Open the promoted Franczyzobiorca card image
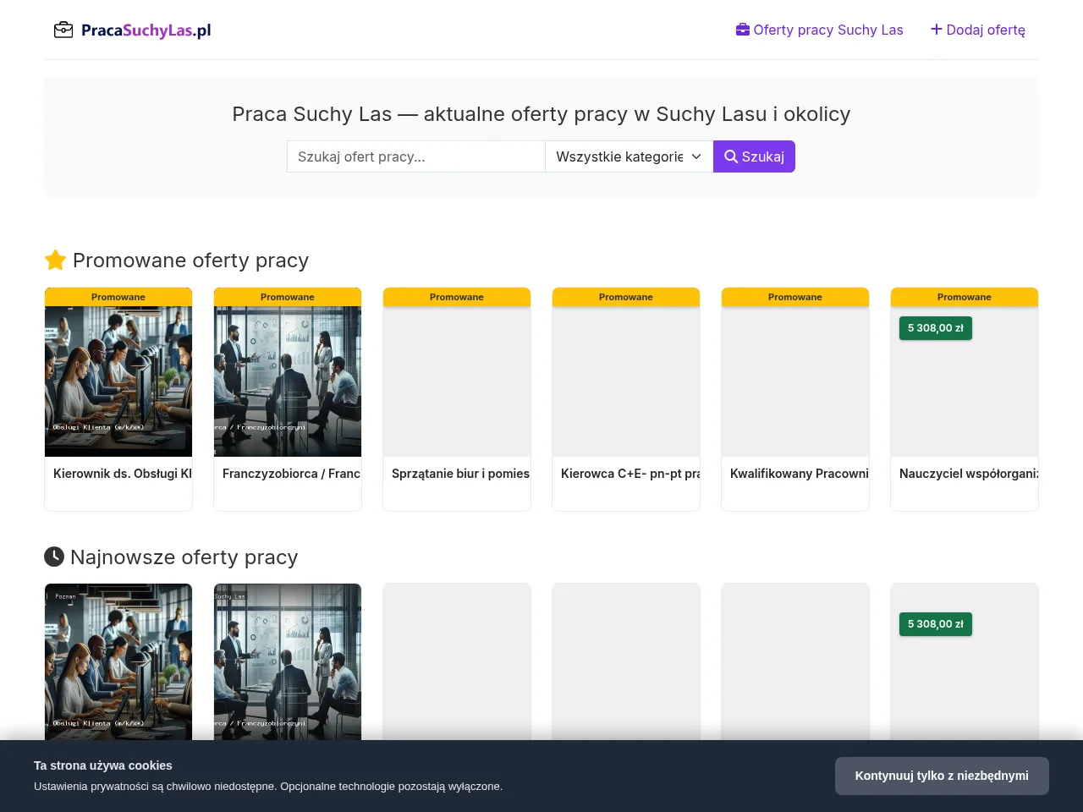 coord(288,381)
